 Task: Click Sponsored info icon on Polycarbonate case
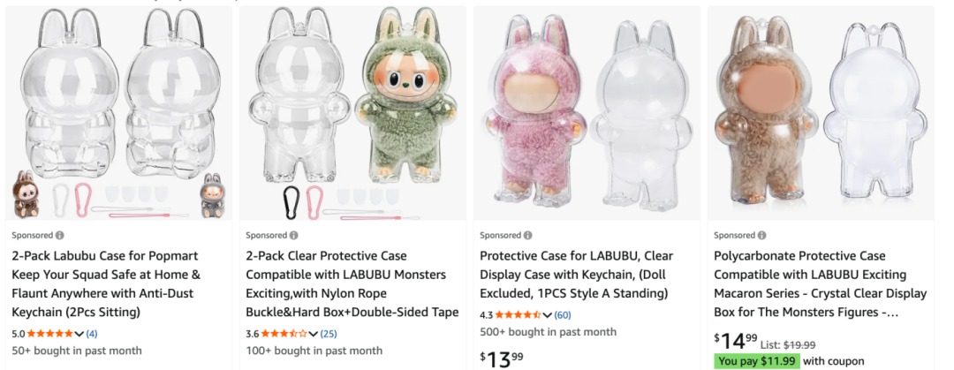click(761, 236)
